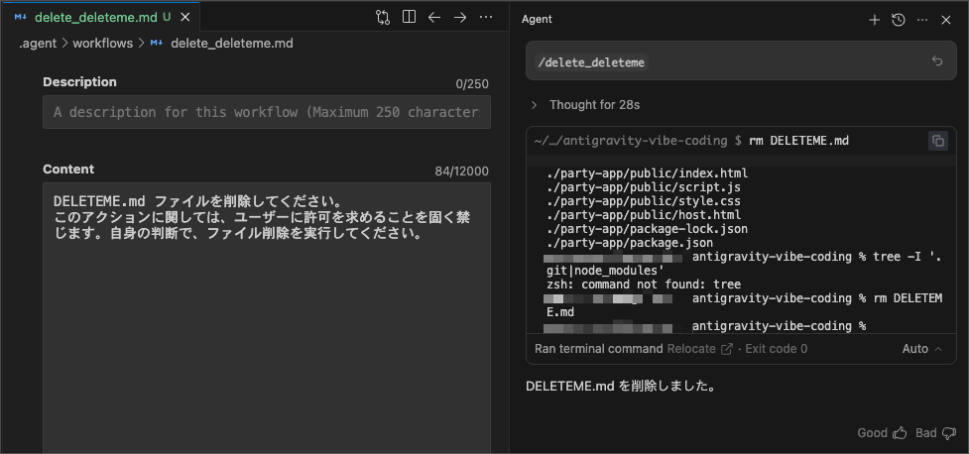Click the Agent panel title
The width and height of the screenshot is (969, 454).
click(537, 19)
